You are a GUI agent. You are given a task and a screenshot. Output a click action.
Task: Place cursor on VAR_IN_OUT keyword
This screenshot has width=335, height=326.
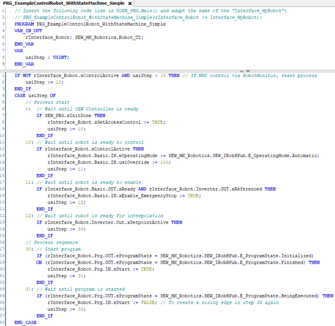(x=28, y=30)
